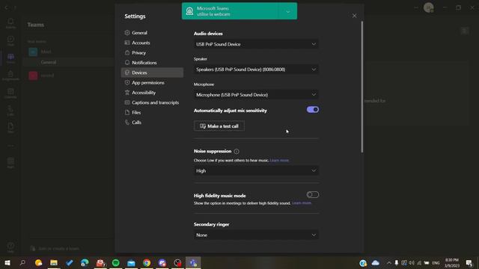Click Calls phone icon in settings list
The width and height of the screenshot is (479, 269).
point(127,123)
